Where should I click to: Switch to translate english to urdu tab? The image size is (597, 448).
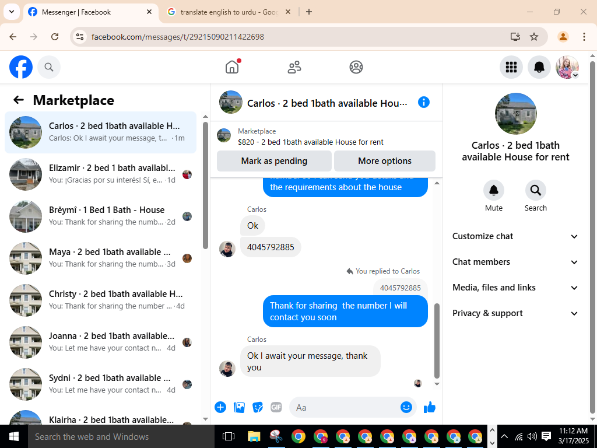(229, 12)
